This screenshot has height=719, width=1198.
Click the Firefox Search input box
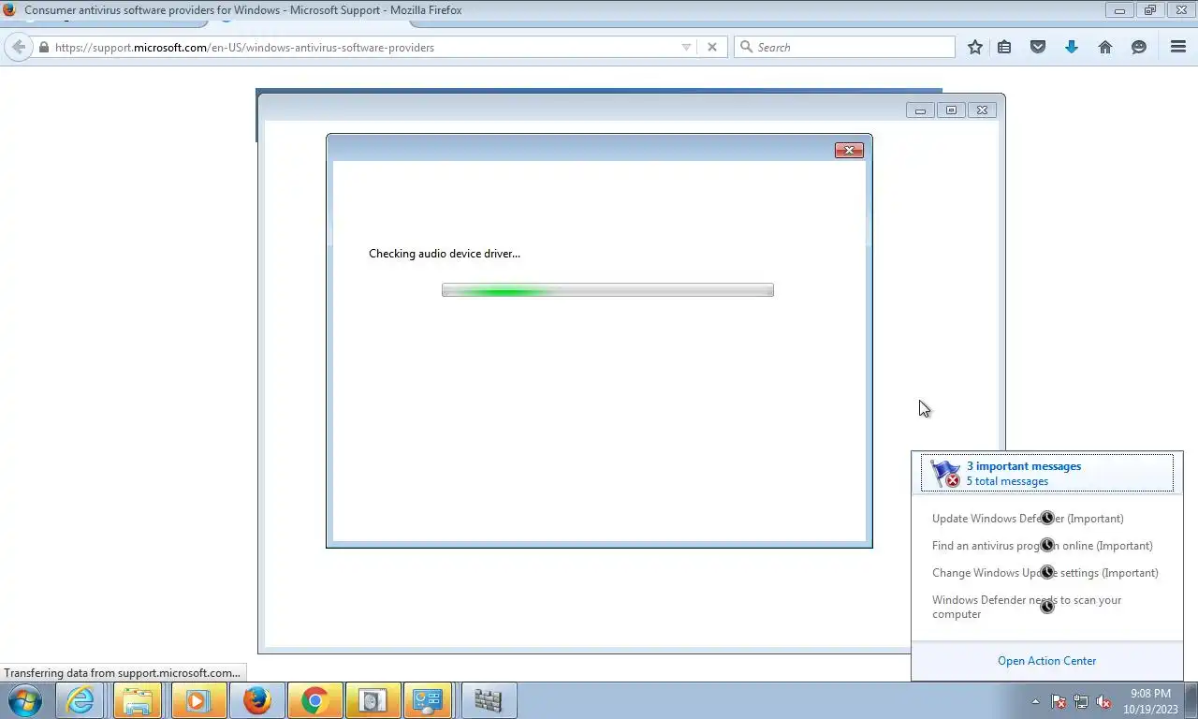(844, 47)
